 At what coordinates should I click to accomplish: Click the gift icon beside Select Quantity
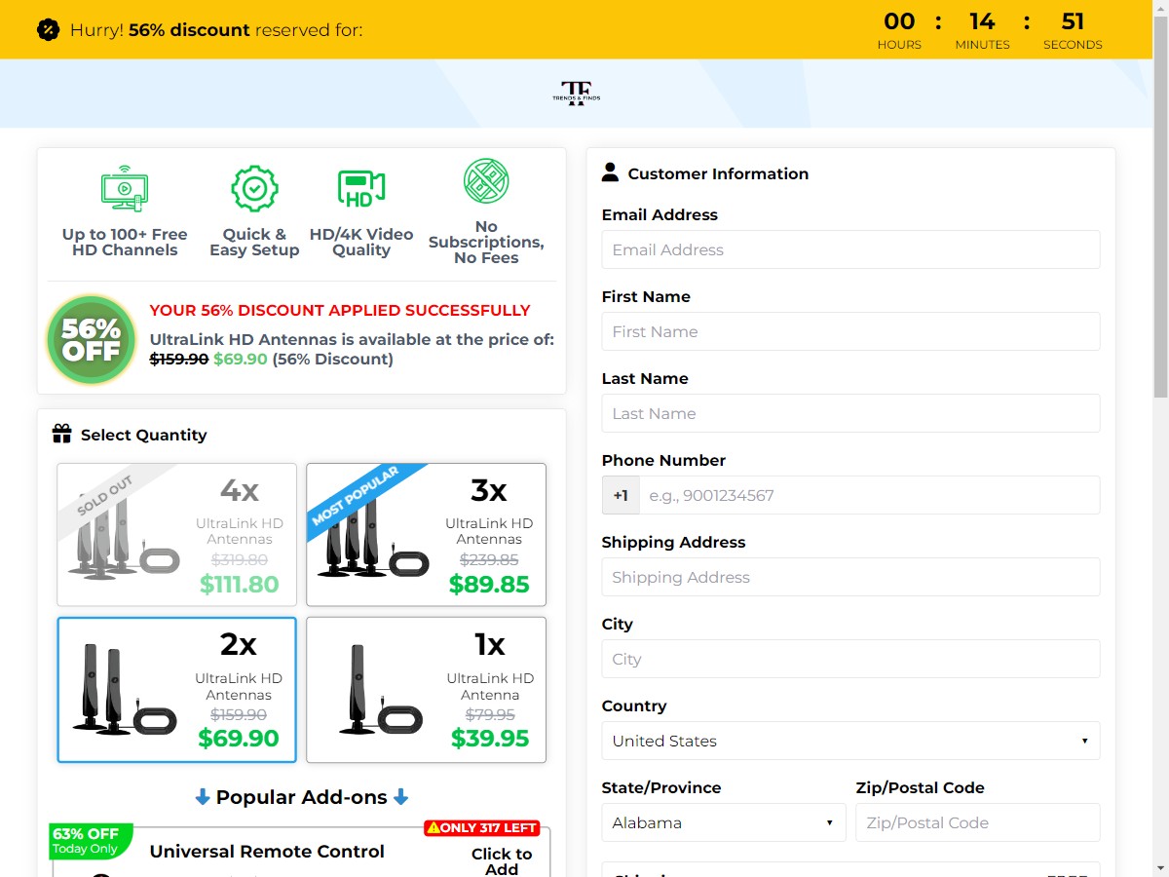click(62, 434)
